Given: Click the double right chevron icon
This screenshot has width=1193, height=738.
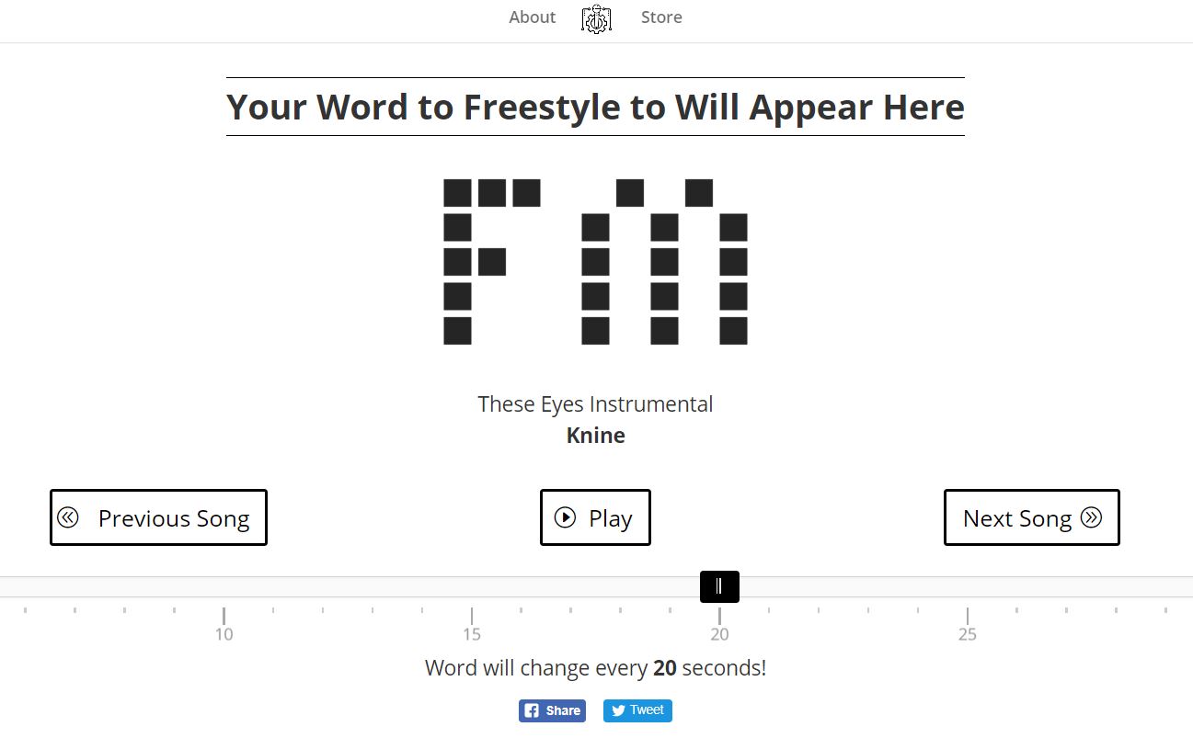Looking at the screenshot, I should 1091,517.
